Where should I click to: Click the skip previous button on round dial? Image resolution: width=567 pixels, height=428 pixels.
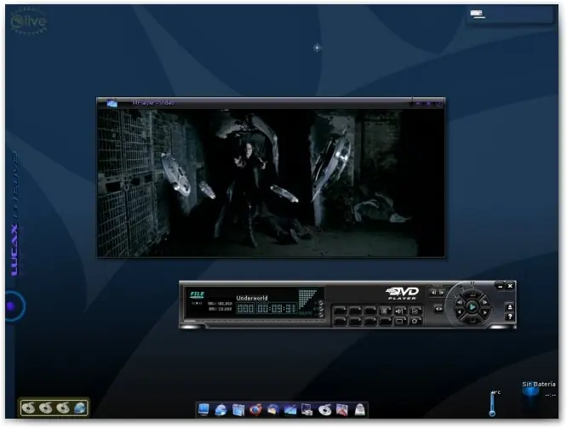click(x=460, y=302)
